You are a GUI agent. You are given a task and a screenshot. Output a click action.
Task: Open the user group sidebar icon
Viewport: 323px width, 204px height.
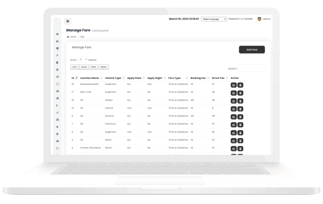pyautogui.click(x=58, y=48)
